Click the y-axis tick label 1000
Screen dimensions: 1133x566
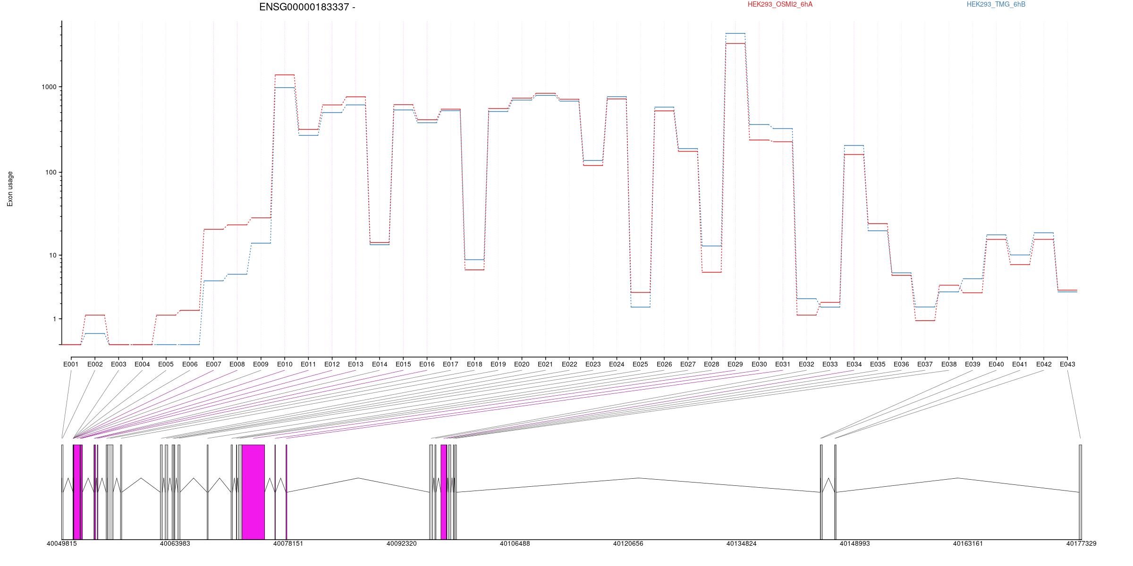click(x=49, y=87)
